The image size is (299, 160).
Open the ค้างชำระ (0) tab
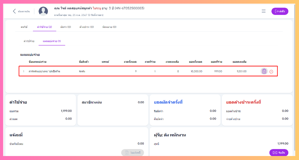point(86,27)
